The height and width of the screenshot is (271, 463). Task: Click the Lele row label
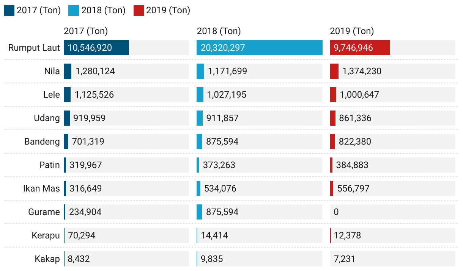[x=52, y=95]
